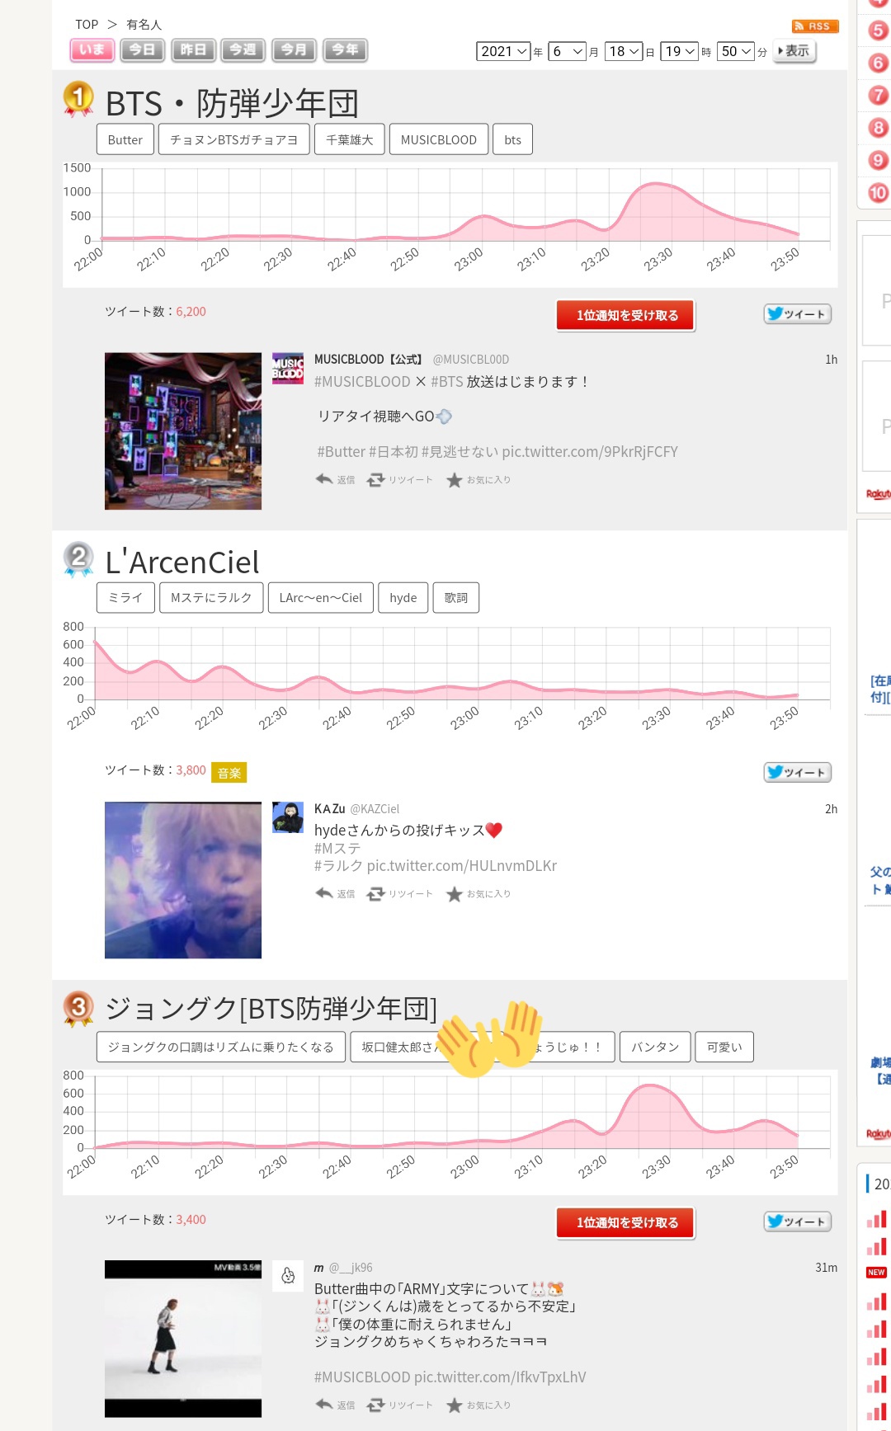This screenshot has height=1431, width=891.
Task: Open the pic.twitter.com/HULnvmDLKr link
Action: tap(462, 866)
